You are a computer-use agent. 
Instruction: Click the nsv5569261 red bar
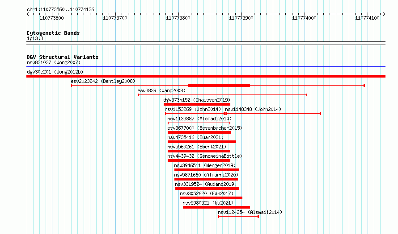(199, 151)
